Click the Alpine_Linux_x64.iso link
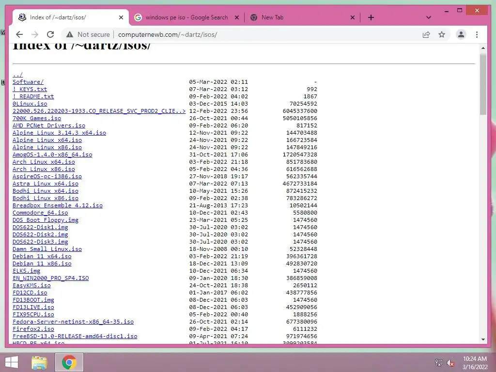 click(47, 140)
